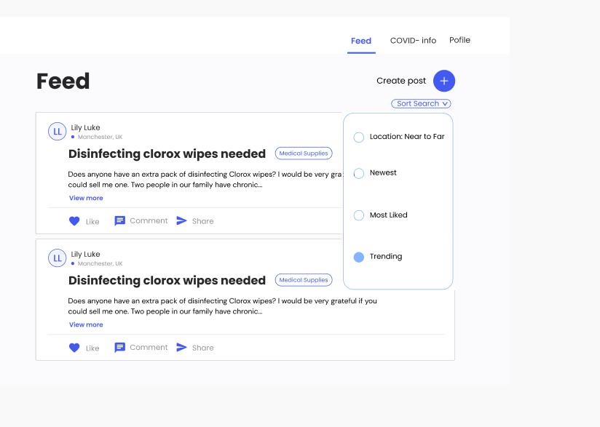This screenshot has width=600, height=427.
Task: Open the COVID- info tab
Action: [413, 41]
